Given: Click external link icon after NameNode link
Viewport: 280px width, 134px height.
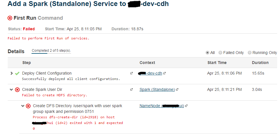Looking at the screenshot, I should 186,106.
